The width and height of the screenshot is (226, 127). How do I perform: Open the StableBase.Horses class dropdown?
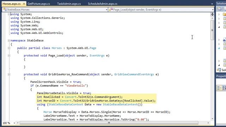pos(107,10)
